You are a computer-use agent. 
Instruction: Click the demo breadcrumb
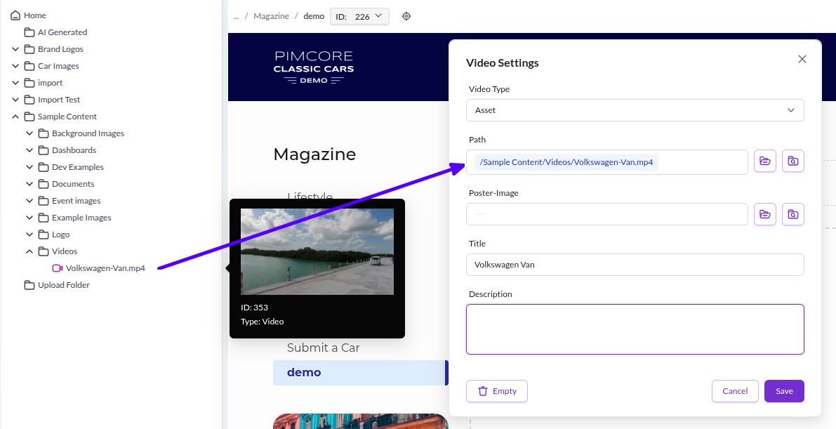pos(314,16)
